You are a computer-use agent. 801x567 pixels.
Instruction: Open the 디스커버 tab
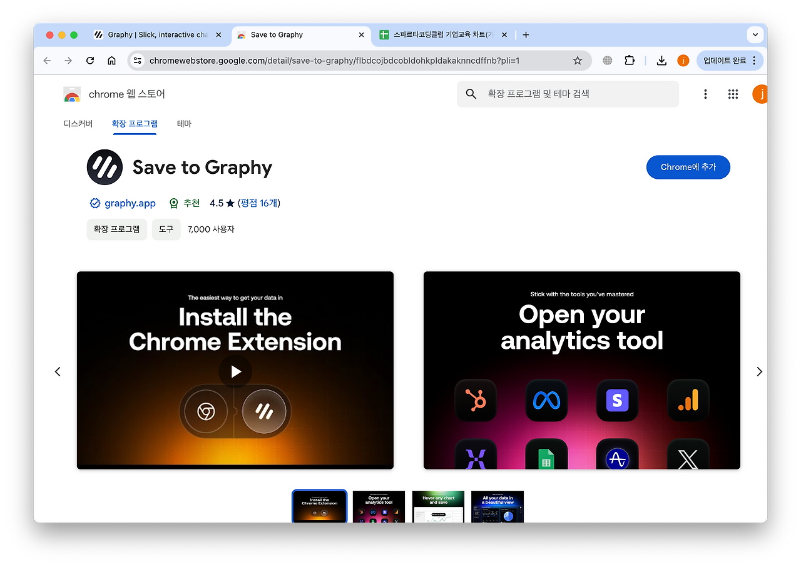point(78,124)
